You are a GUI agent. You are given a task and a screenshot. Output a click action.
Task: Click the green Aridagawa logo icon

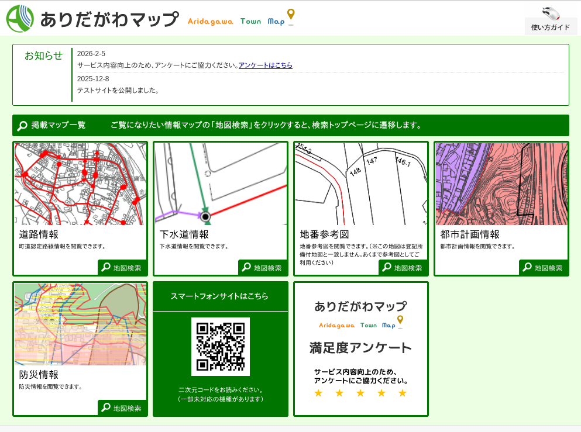click(x=19, y=18)
